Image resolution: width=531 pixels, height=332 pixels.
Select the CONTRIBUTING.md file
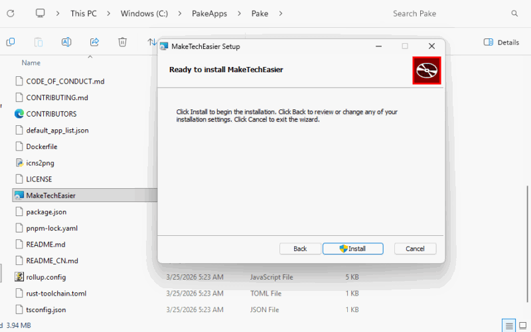pos(57,97)
